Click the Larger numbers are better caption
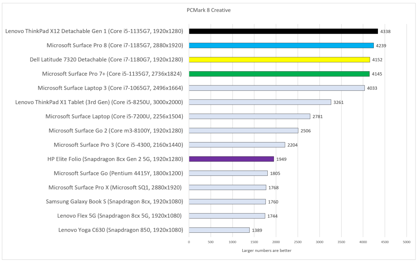Viewport: 418px width, 263px height. pyautogui.click(x=267, y=250)
